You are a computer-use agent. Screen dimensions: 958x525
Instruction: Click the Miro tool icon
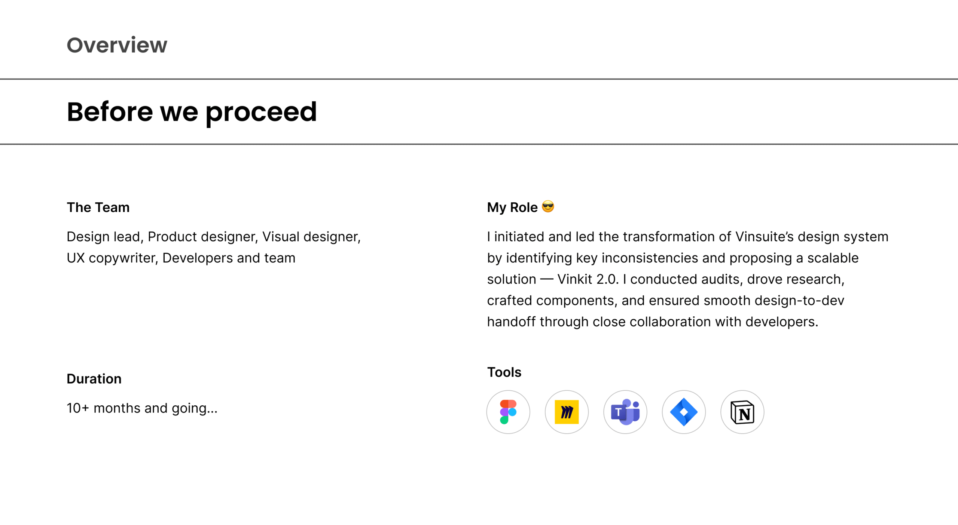click(x=567, y=412)
